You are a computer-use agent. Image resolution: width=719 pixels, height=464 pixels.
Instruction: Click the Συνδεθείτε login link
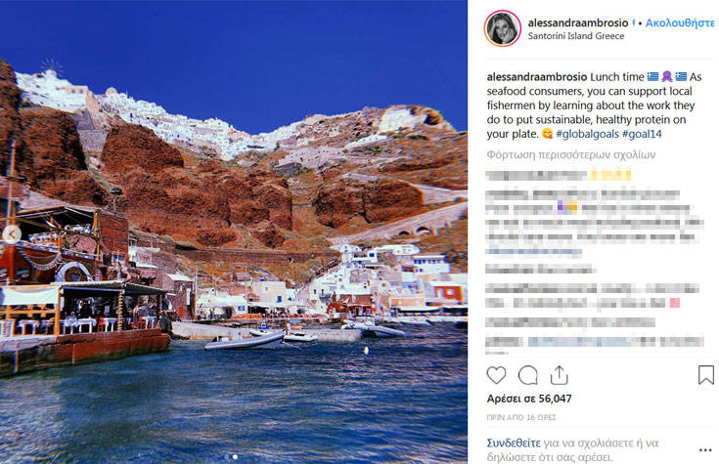coord(514,443)
